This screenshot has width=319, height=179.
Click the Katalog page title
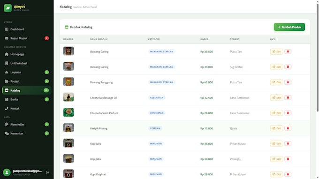(x=66, y=7)
